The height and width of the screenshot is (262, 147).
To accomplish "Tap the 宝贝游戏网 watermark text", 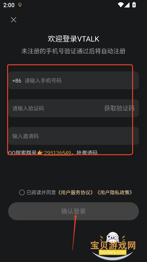I will [113, 245].
